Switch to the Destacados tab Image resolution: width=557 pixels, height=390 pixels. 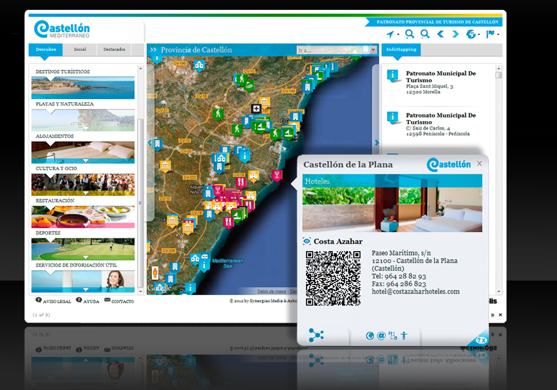coord(115,50)
